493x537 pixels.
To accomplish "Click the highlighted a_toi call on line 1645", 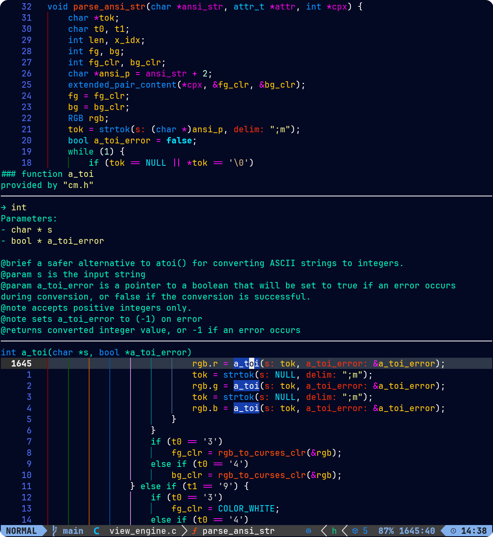I will click(246, 364).
